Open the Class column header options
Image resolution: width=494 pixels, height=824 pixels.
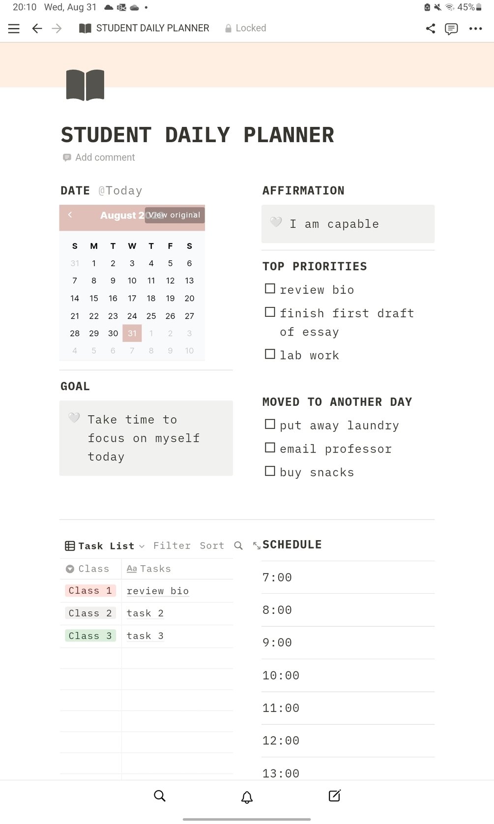(88, 569)
